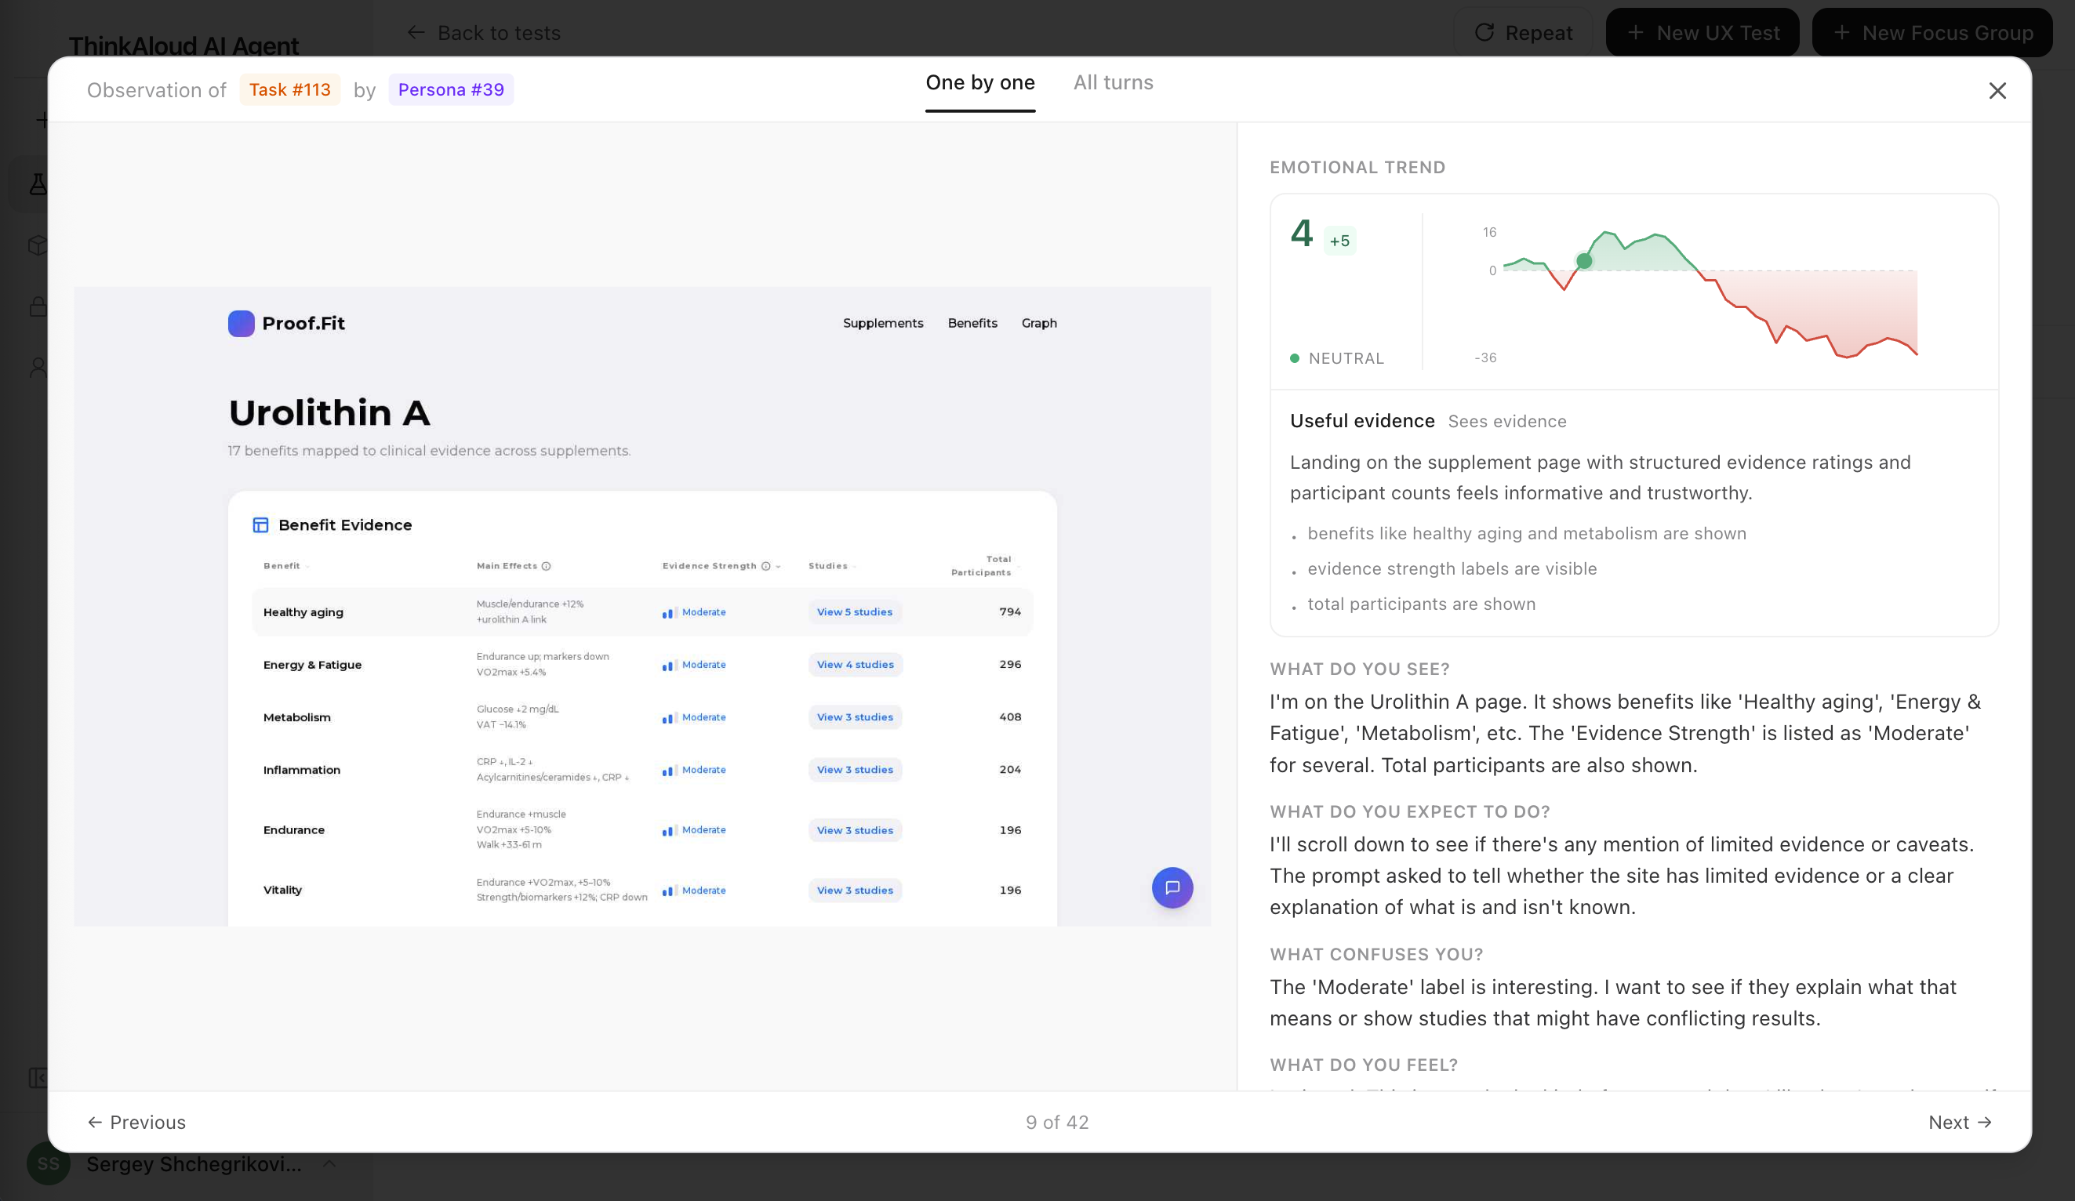Image resolution: width=2075 pixels, height=1201 pixels.
Task: Sort by the Studies column chevron
Action: (x=854, y=566)
